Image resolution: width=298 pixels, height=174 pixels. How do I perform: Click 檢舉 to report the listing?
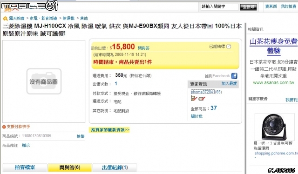pos(81,136)
